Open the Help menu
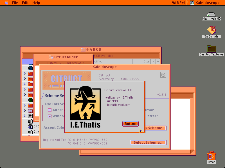Image resolution: width=225 pixels, height=168 pixels. pyautogui.click(x=36, y=3)
